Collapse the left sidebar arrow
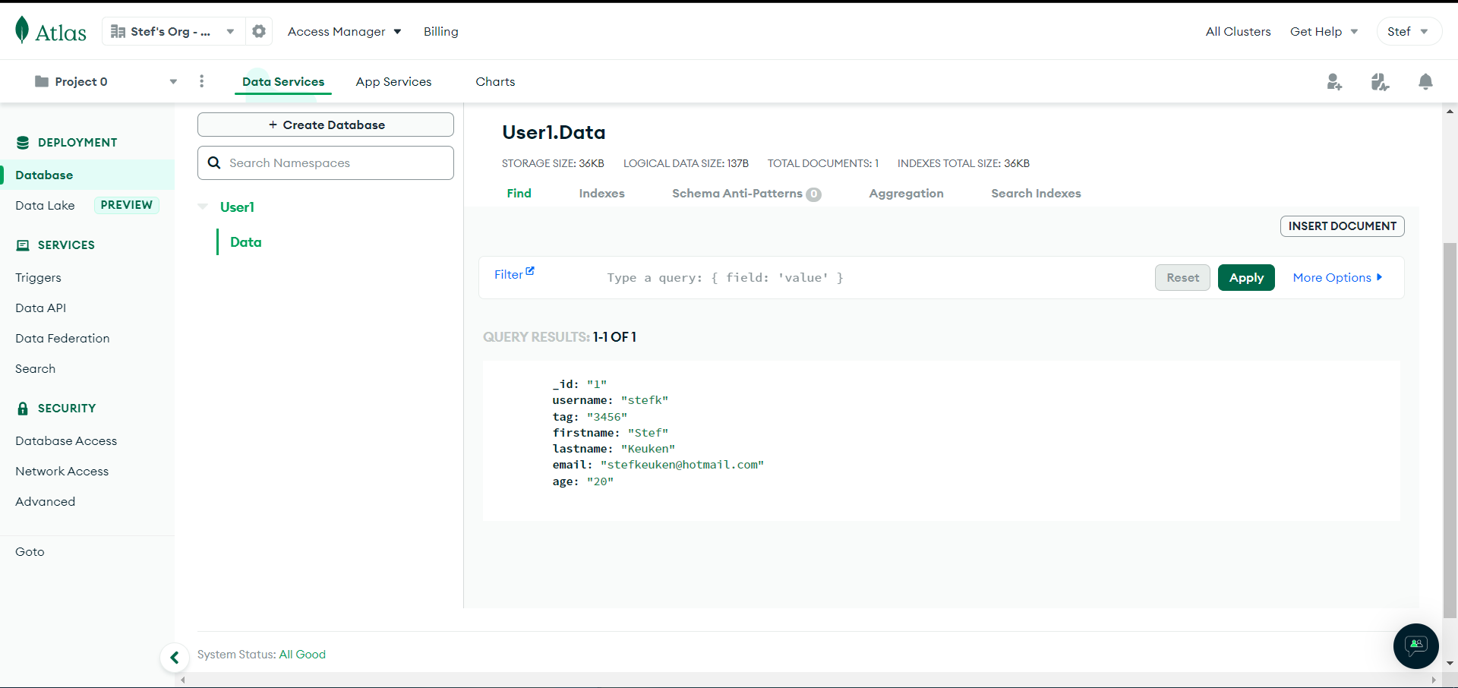The width and height of the screenshot is (1458, 688). (x=175, y=658)
